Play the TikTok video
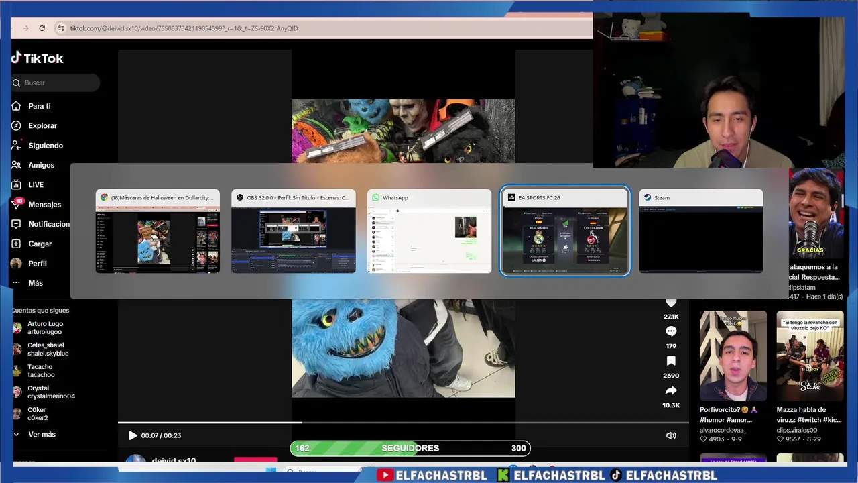 coord(133,435)
